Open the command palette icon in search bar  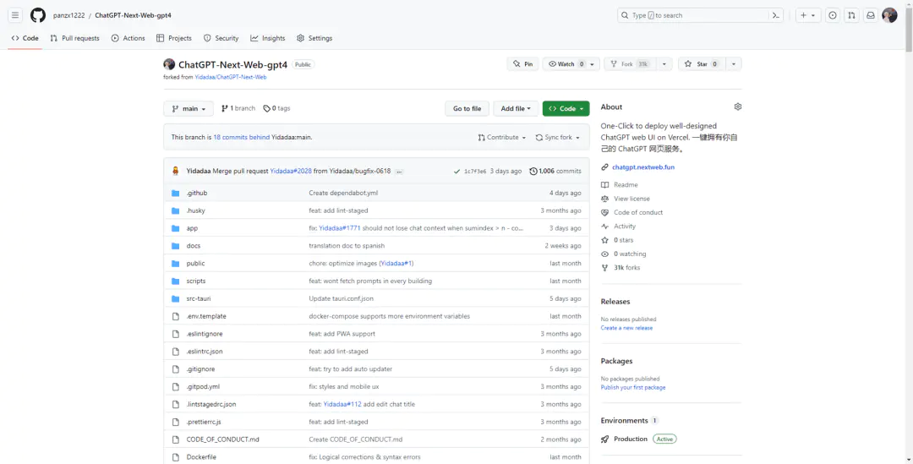click(x=775, y=15)
